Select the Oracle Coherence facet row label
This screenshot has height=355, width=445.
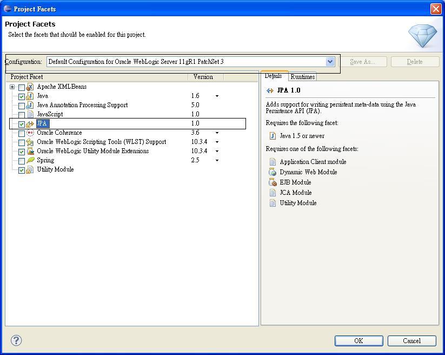59,133
